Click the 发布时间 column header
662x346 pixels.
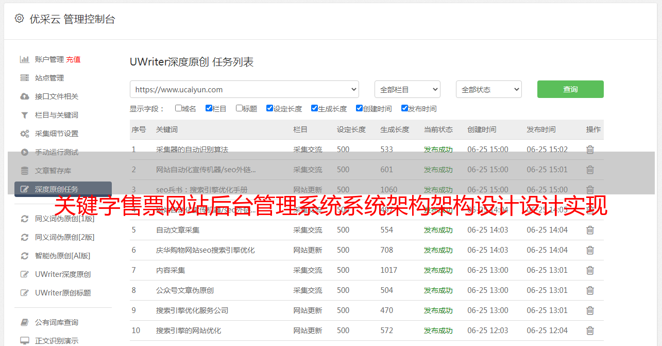(541, 129)
